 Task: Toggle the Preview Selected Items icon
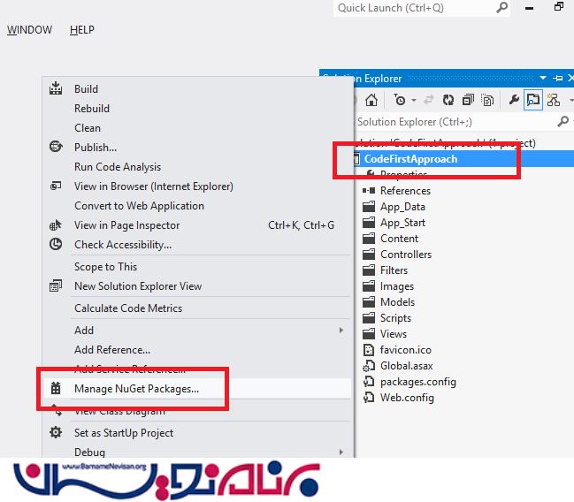click(533, 100)
